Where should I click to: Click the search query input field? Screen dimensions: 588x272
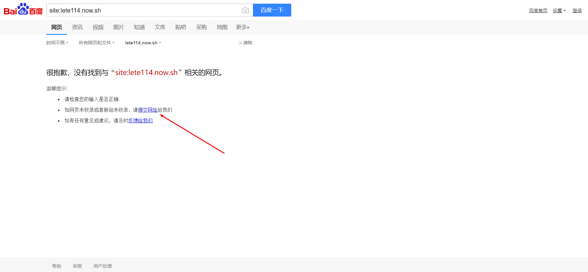tap(144, 10)
